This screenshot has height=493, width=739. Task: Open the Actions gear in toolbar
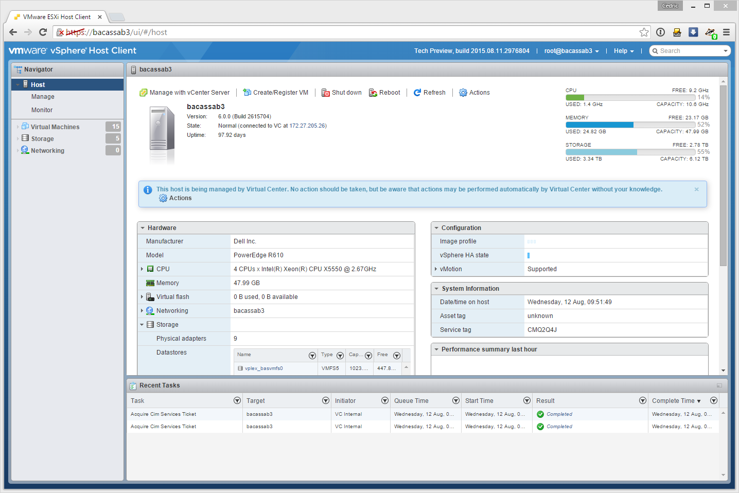click(x=463, y=93)
